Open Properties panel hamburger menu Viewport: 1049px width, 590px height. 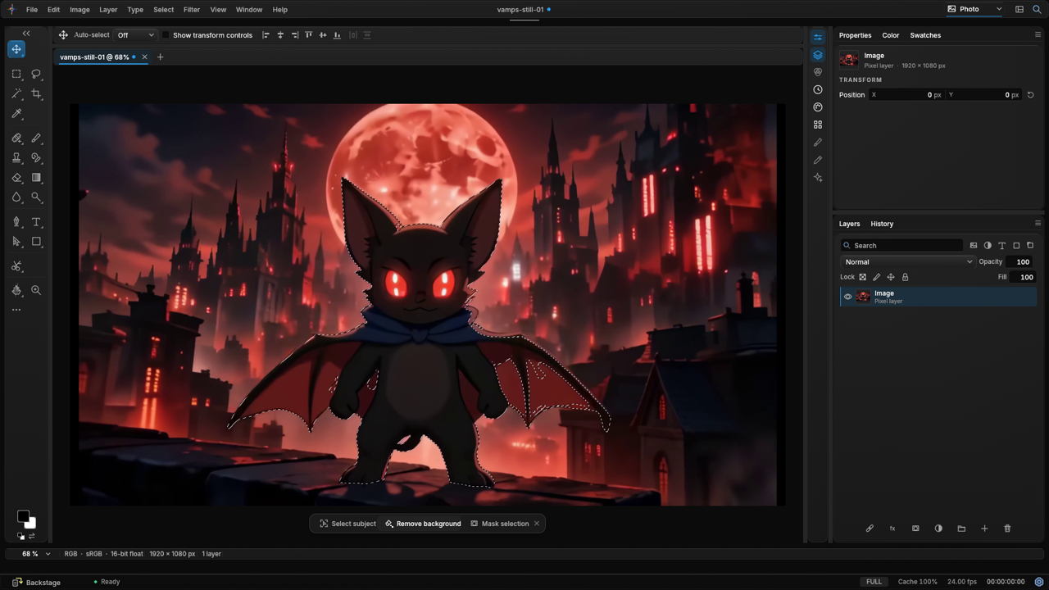click(x=1038, y=35)
